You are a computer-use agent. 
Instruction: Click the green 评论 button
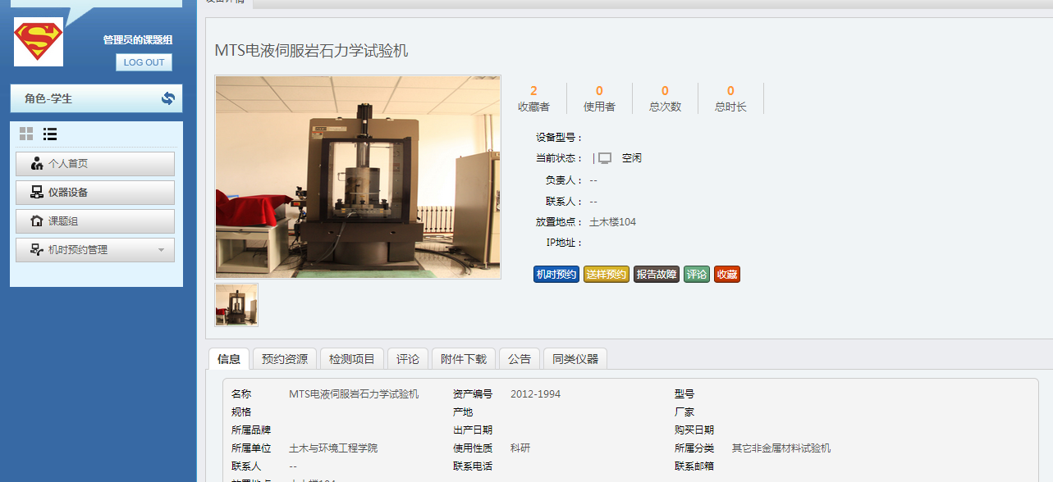697,275
